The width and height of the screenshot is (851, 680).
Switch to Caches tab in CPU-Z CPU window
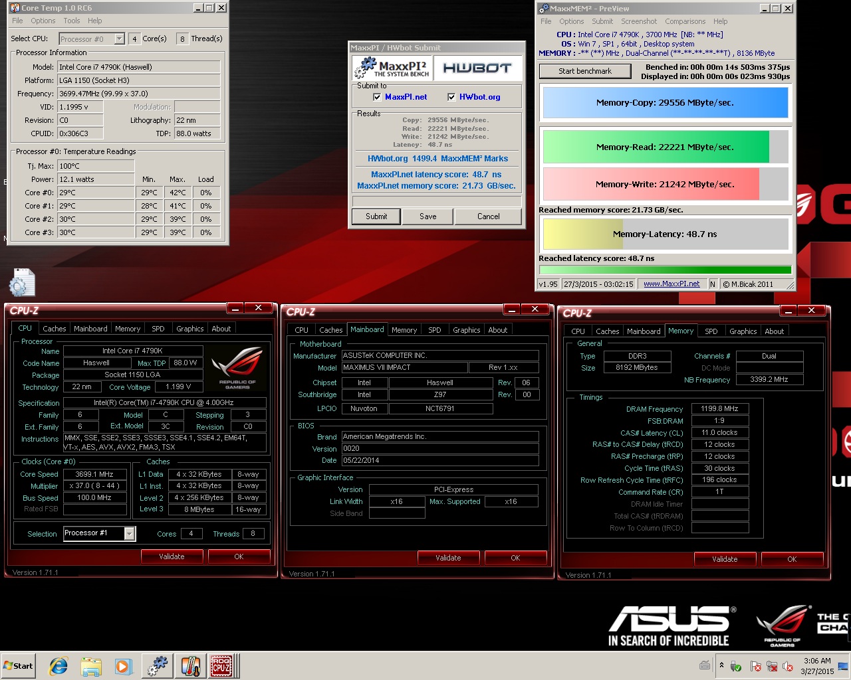(x=55, y=329)
